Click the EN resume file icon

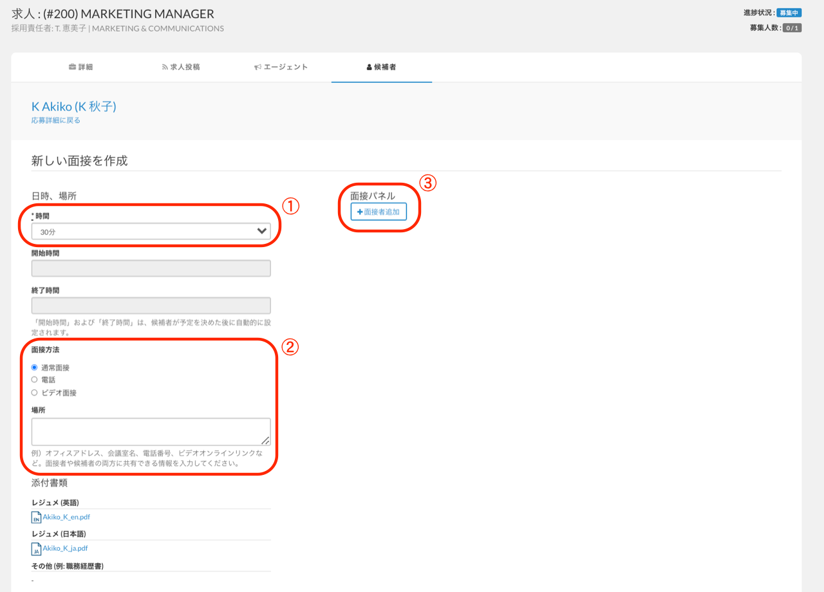point(36,517)
